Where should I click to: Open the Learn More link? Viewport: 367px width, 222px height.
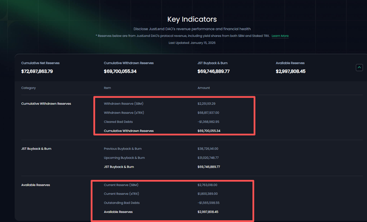click(280, 36)
